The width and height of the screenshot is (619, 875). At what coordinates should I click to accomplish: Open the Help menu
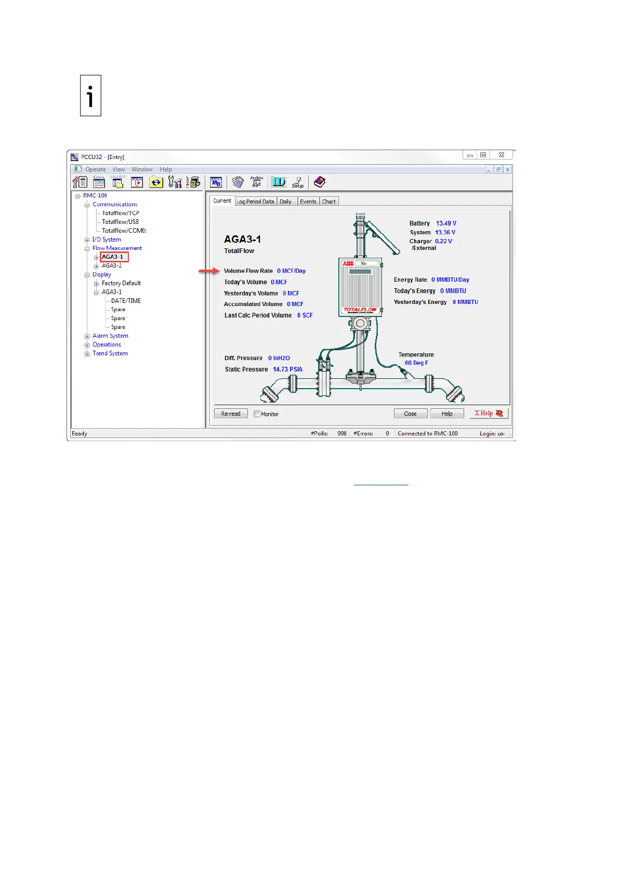166,169
